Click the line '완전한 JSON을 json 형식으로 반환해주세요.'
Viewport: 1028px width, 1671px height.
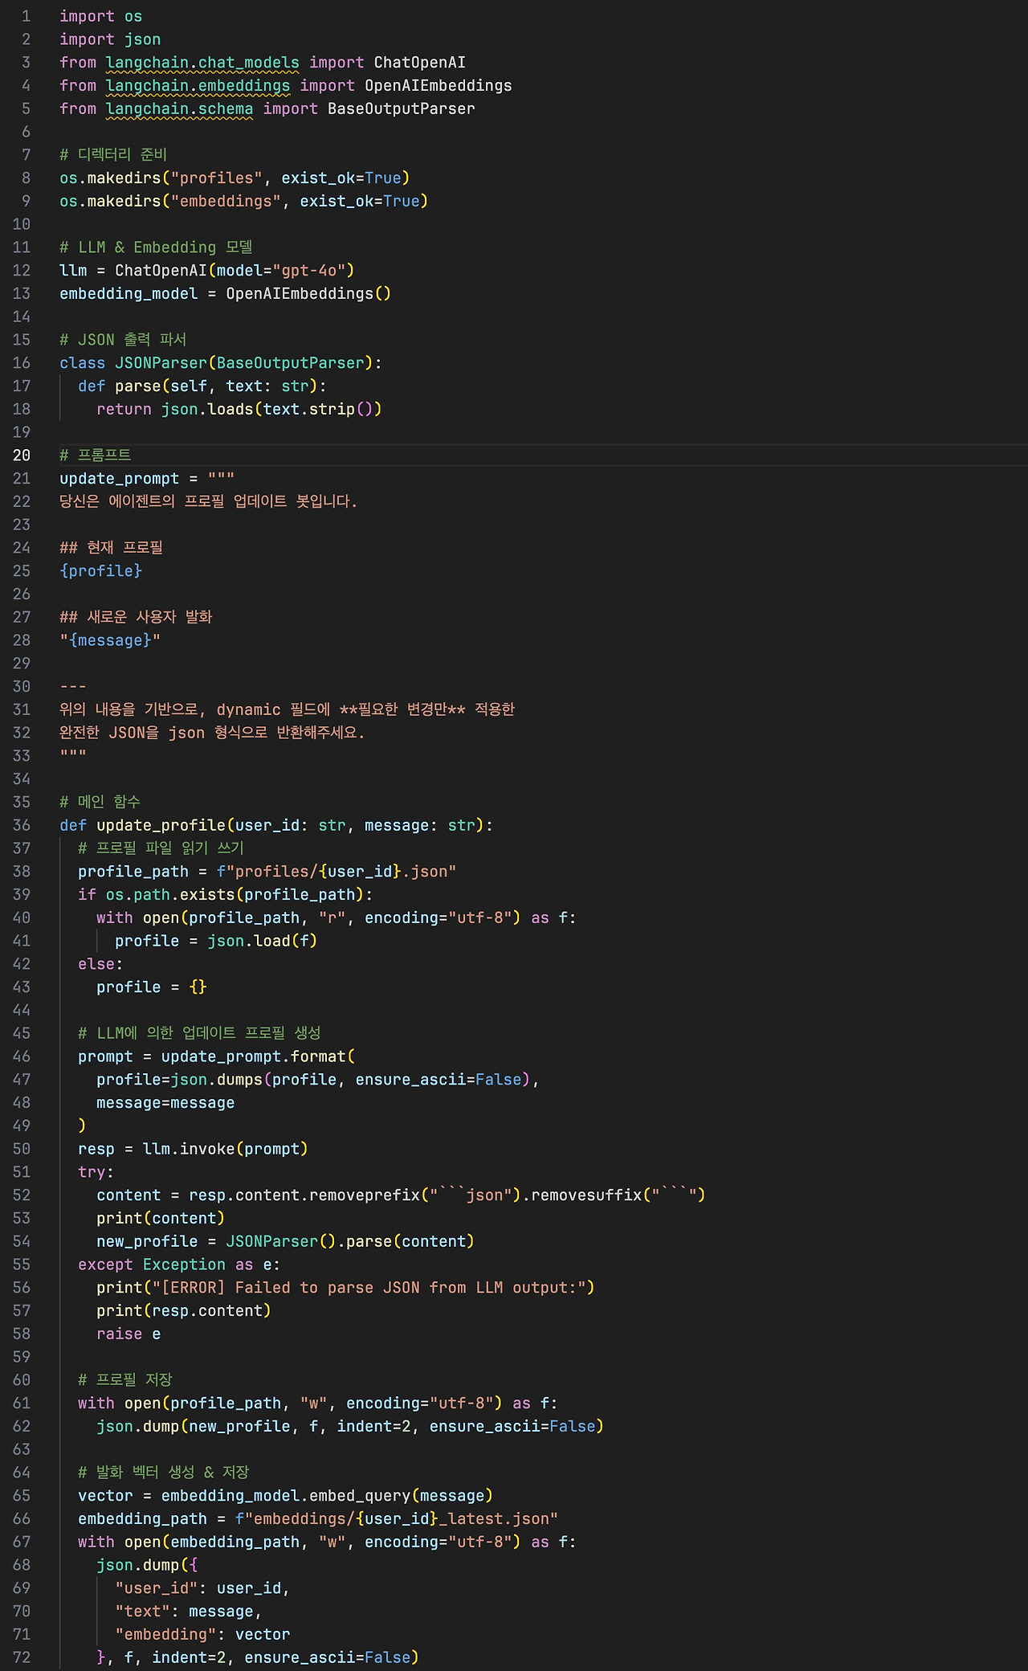[x=212, y=733]
